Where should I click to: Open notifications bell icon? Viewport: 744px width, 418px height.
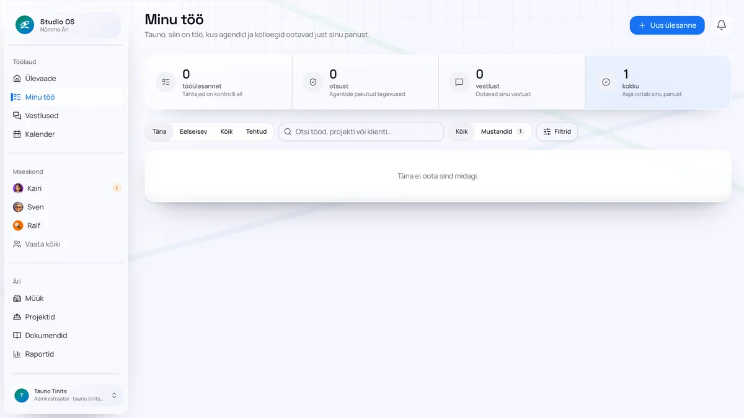[722, 25]
